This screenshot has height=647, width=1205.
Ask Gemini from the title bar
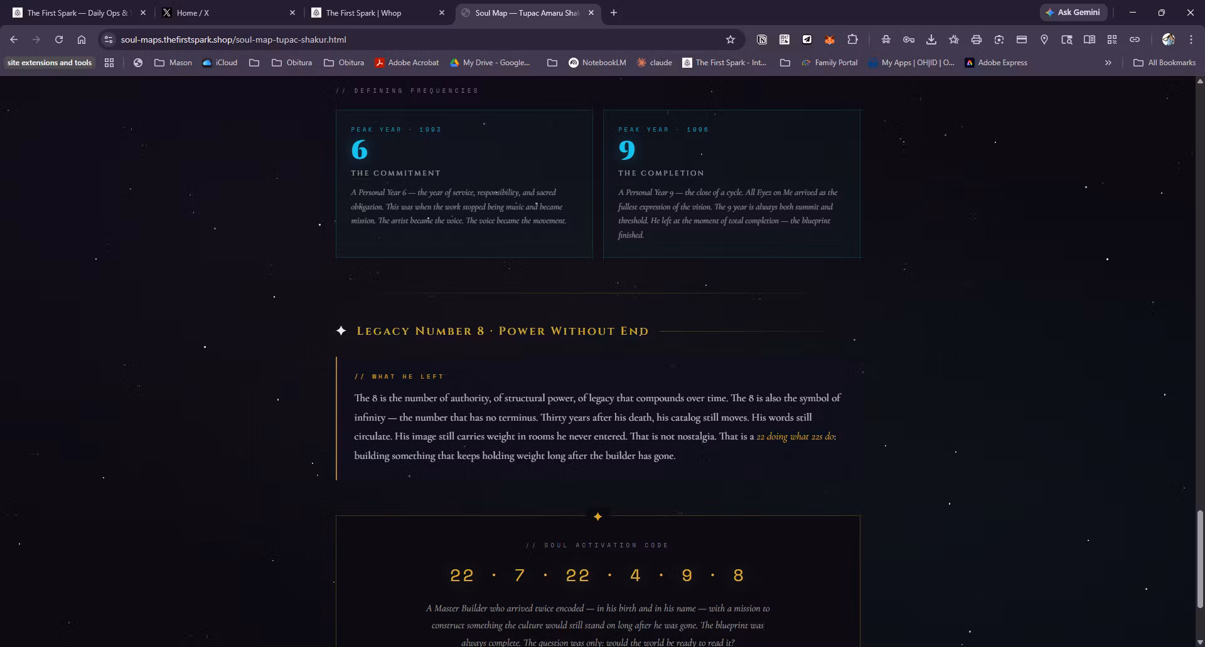(x=1073, y=13)
